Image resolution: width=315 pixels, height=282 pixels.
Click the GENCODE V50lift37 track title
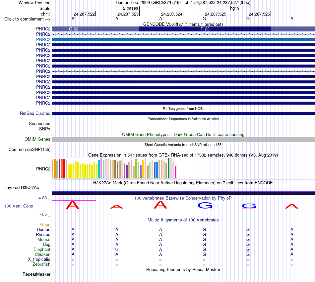[x=183, y=24]
